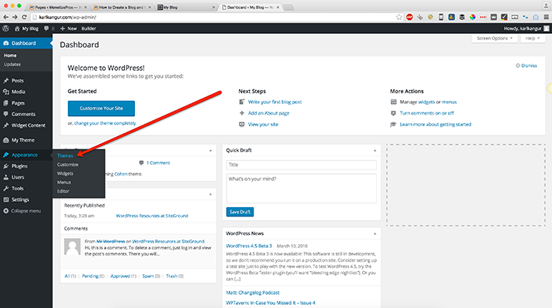Screen dimensions: 552x308
Task: Click the Customize Your Site button
Action: (x=101, y=108)
